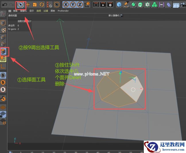Switch to Polygons mode in left toolbar
This screenshot has width=186, height=153.
pos(3,52)
